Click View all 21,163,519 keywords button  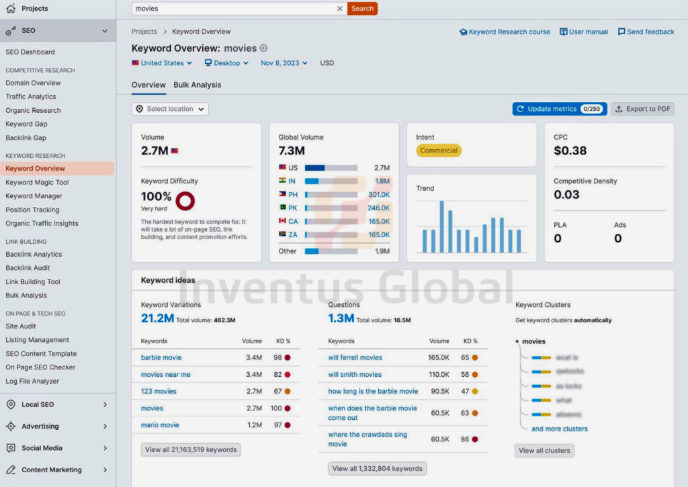click(191, 449)
